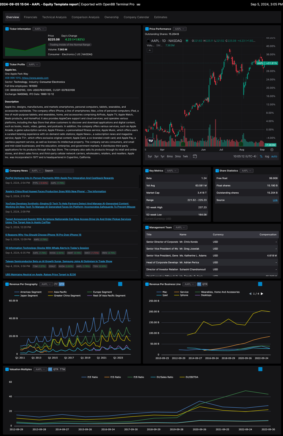Toggle log scale on price chart
The height and width of the screenshot is (436, 283).
coord(267,156)
